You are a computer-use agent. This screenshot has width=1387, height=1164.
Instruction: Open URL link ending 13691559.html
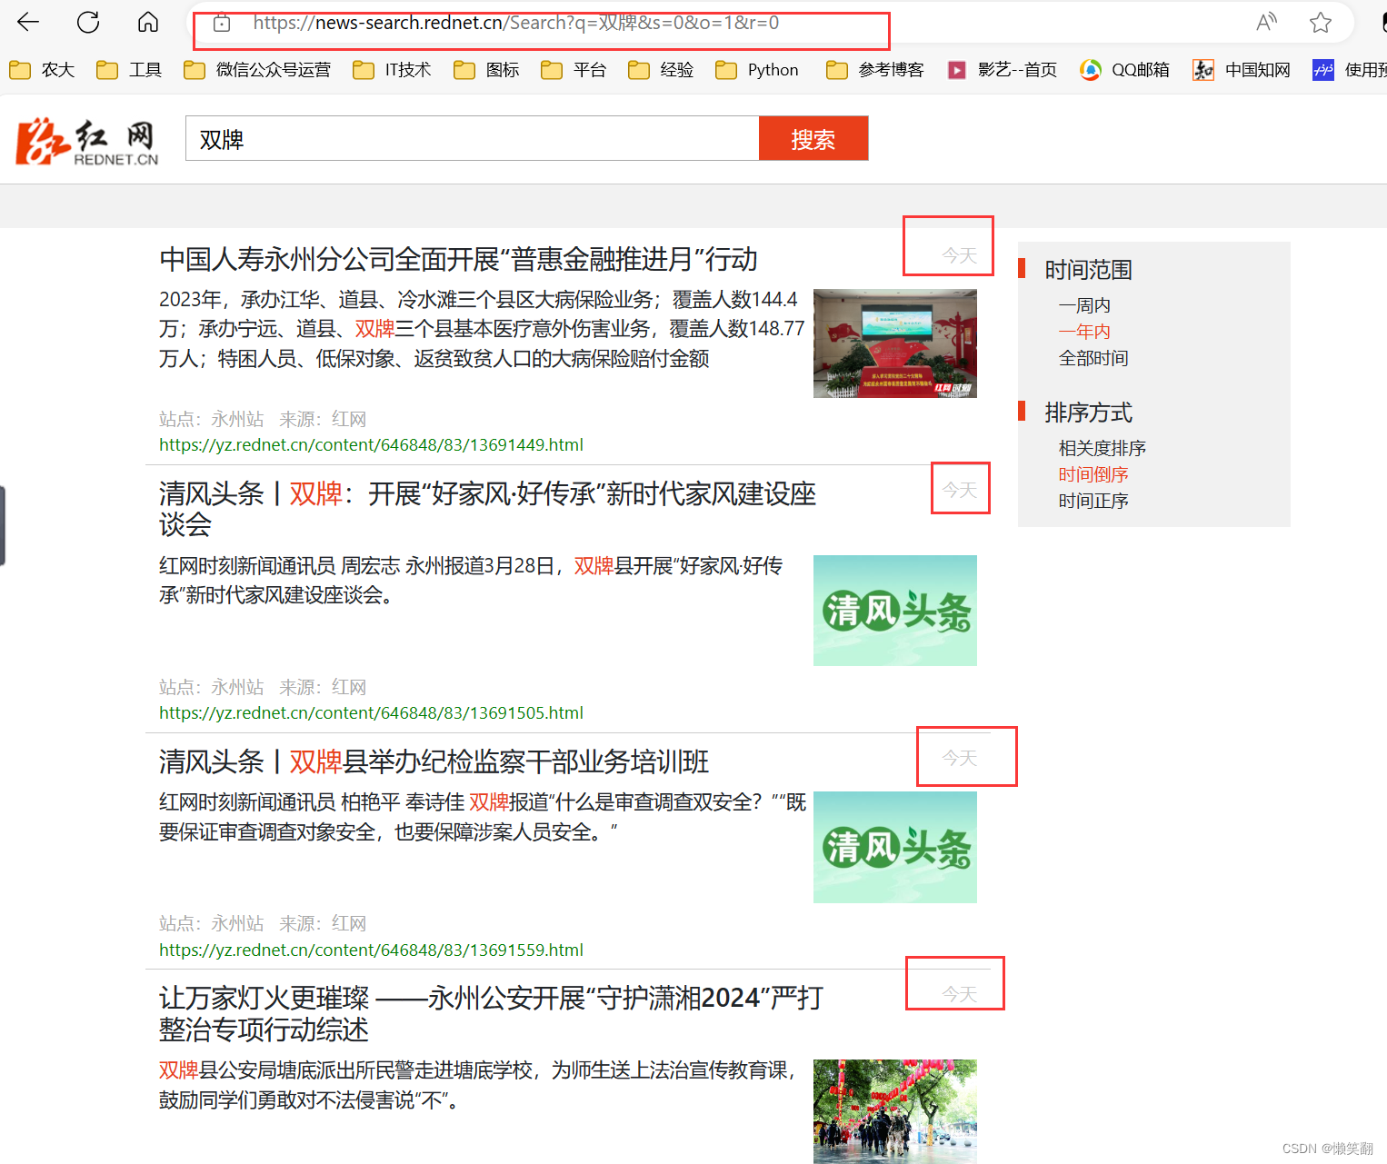[371, 950]
